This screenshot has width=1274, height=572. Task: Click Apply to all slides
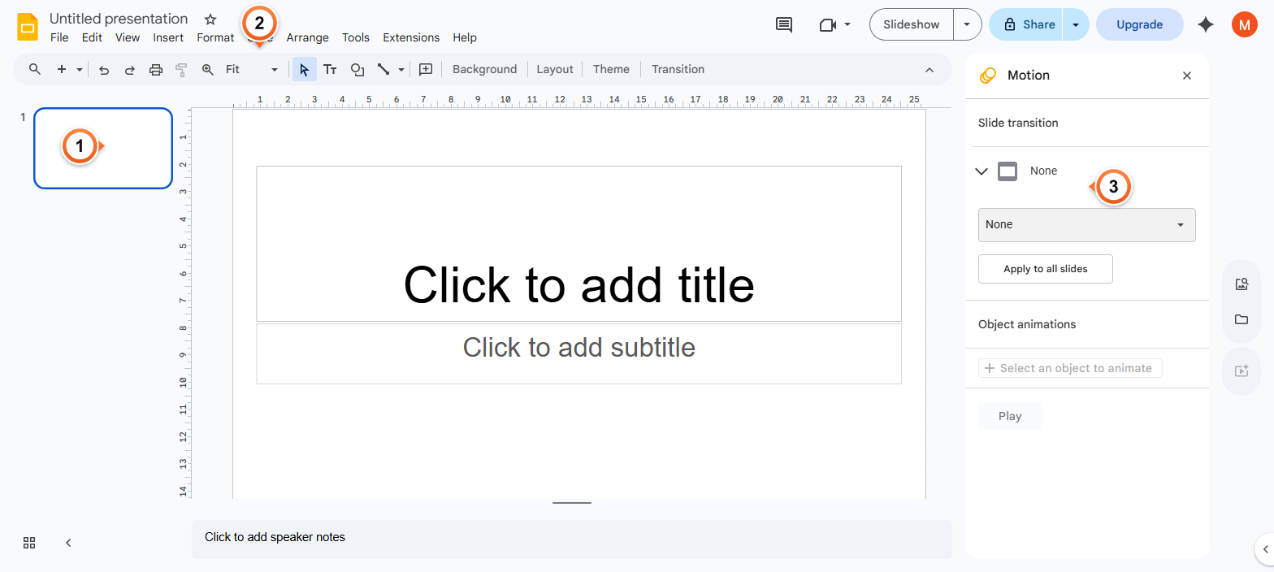coord(1045,269)
